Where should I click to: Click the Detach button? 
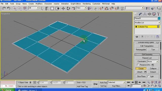pos(153,72)
